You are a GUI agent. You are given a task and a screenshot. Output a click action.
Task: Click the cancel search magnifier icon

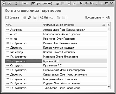click(x=58, y=17)
